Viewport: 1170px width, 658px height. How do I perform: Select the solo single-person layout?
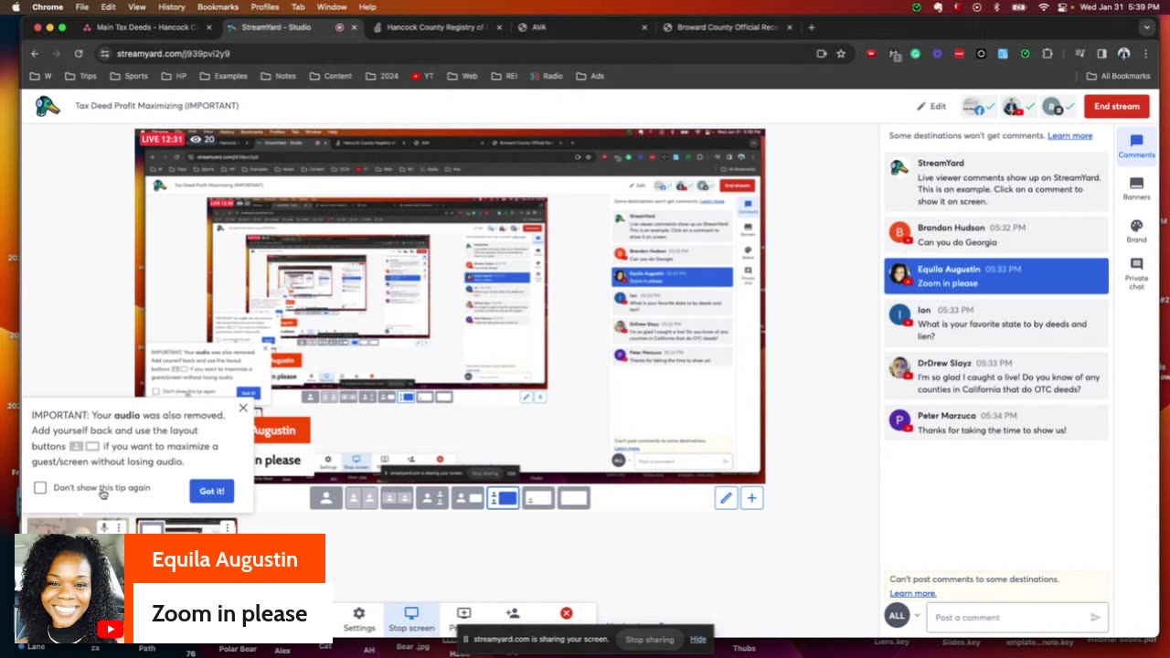326,498
